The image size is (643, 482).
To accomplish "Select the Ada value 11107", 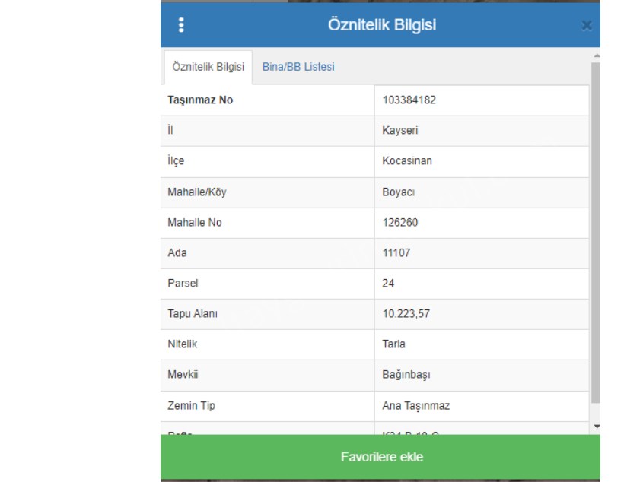I will click(x=396, y=253).
